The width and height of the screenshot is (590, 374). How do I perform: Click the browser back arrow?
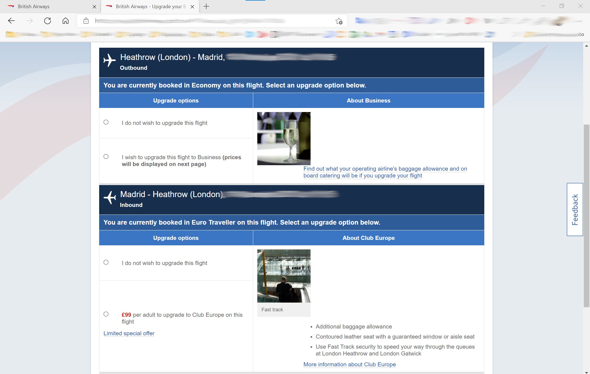11,21
